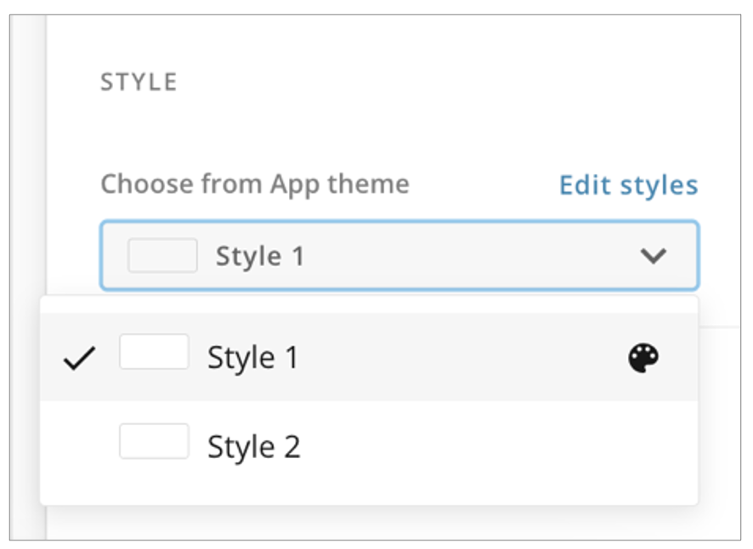Click the "Choose from App theme" label
This screenshot has height=549, width=753.
pyautogui.click(x=254, y=184)
